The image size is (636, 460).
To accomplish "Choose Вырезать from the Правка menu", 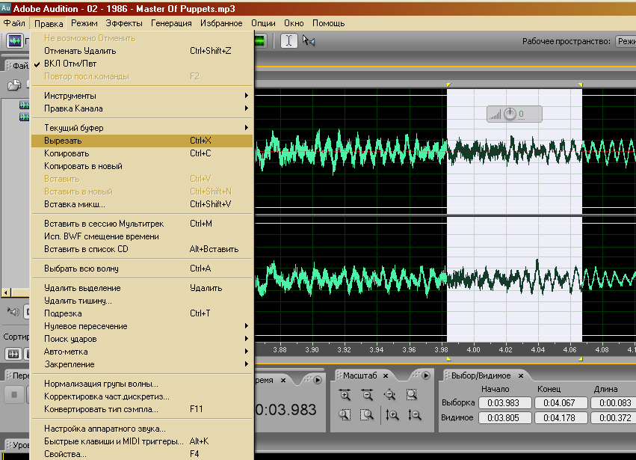I will 142,141.
